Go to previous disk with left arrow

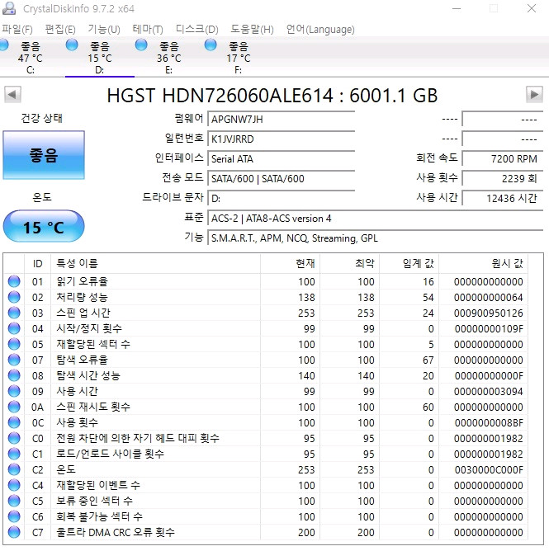12,95
